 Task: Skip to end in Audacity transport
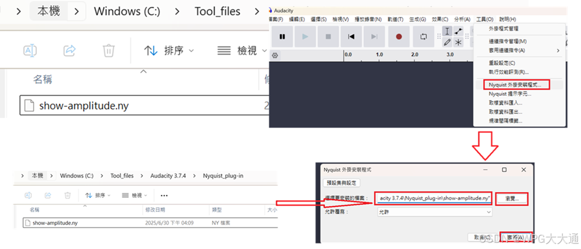[x=374, y=36]
